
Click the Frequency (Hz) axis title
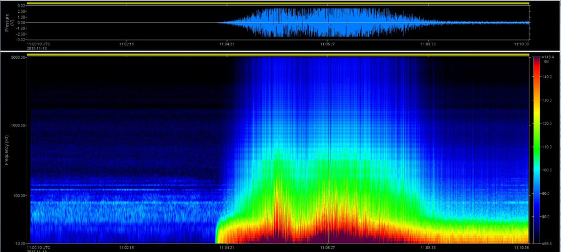6,150
